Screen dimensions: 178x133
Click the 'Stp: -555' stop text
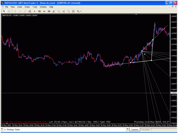coord(93,122)
